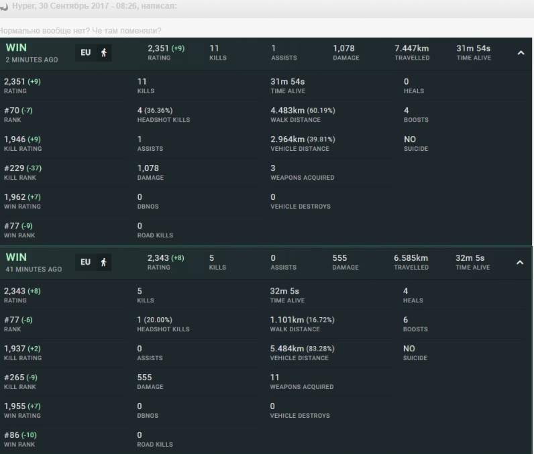Click rank #70 (-7) value
The height and width of the screenshot is (454, 534).
click(18, 111)
